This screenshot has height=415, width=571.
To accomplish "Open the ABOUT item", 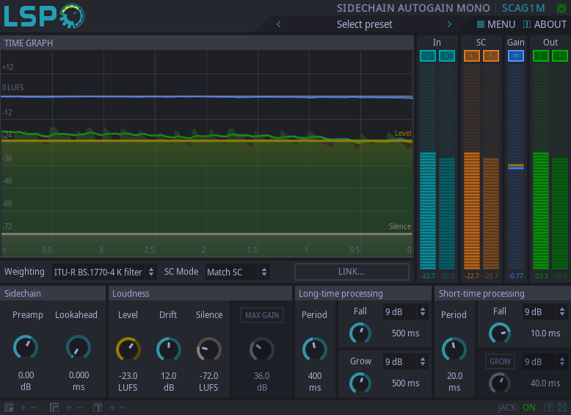I will click(x=545, y=24).
